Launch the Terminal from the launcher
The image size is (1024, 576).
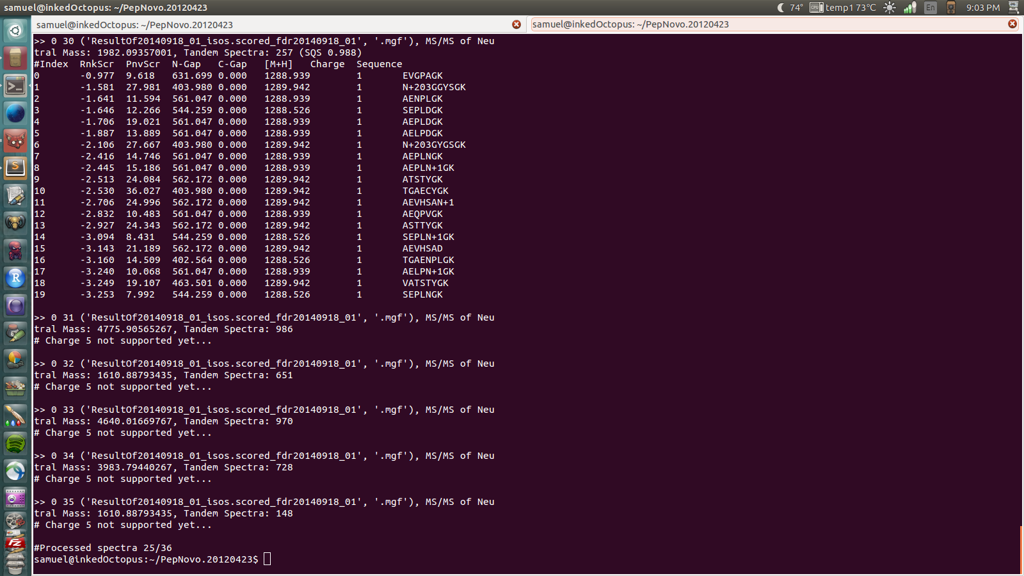tap(15, 85)
